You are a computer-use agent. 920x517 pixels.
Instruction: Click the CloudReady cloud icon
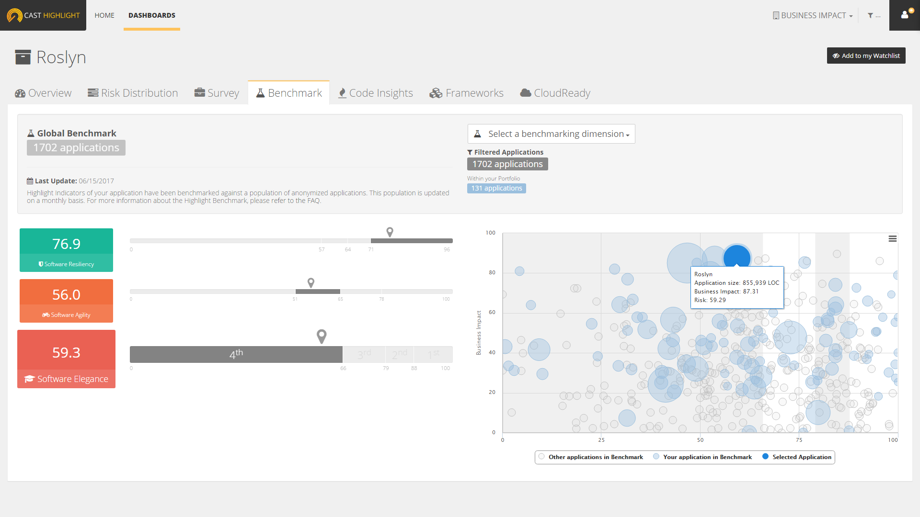click(526, 93)
